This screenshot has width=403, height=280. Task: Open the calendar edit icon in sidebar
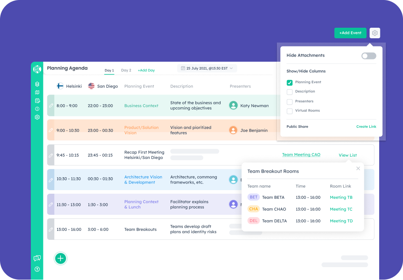click(37, 101)
